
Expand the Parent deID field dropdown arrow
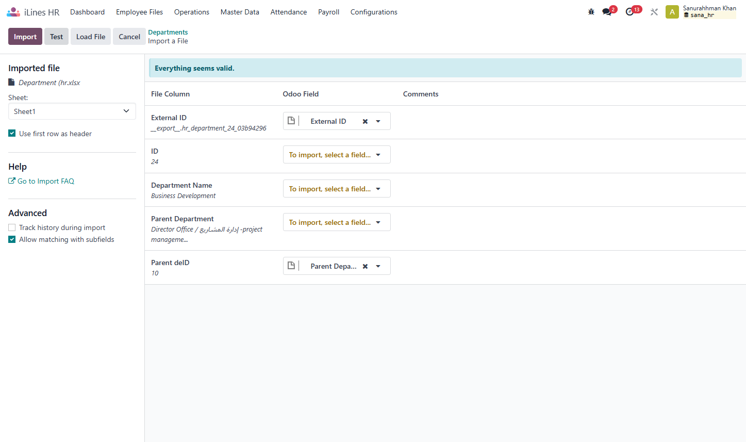378,266
